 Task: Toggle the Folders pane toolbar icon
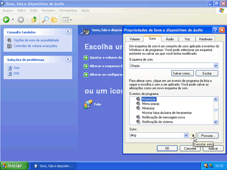54,20
